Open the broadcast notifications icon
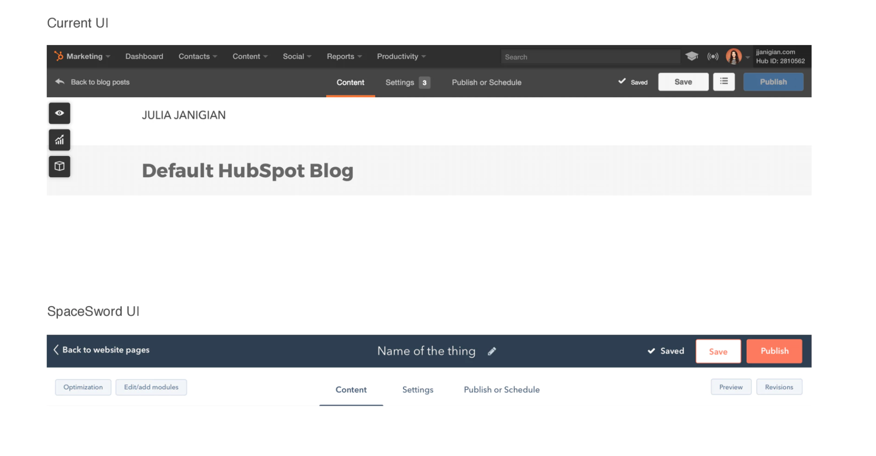 click(713, 56)
